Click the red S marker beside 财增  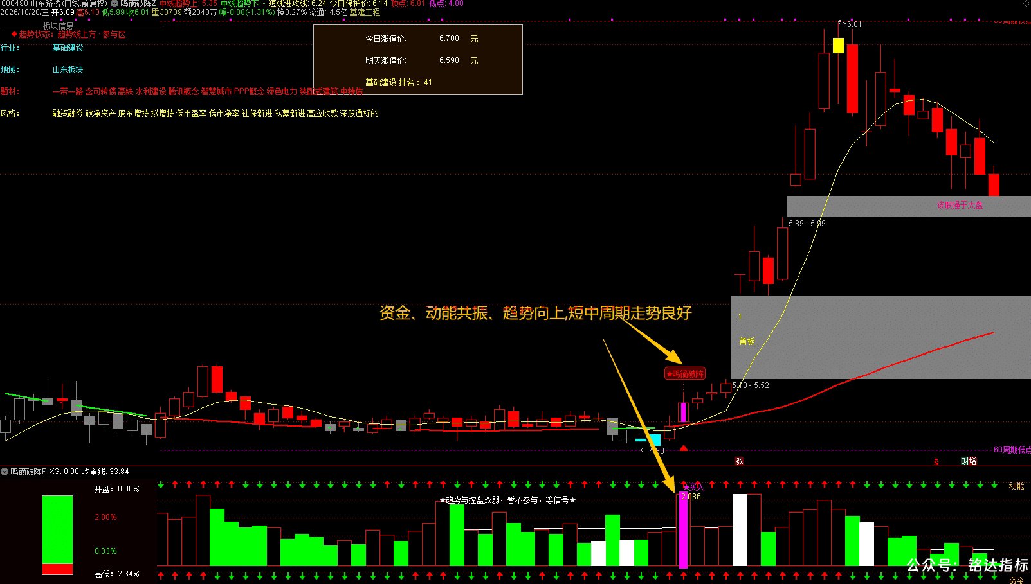pos(936,462)
